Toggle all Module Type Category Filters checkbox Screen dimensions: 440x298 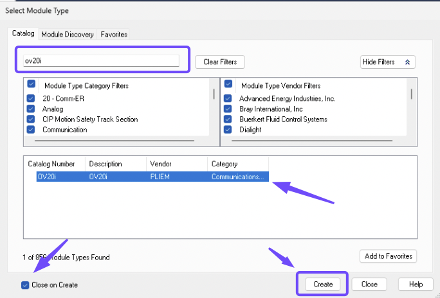(x=31, y=85)
